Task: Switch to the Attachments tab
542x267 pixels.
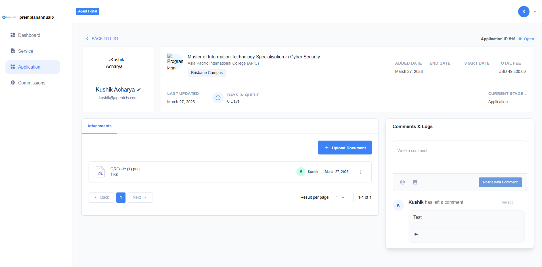Action: click(99, 126)
